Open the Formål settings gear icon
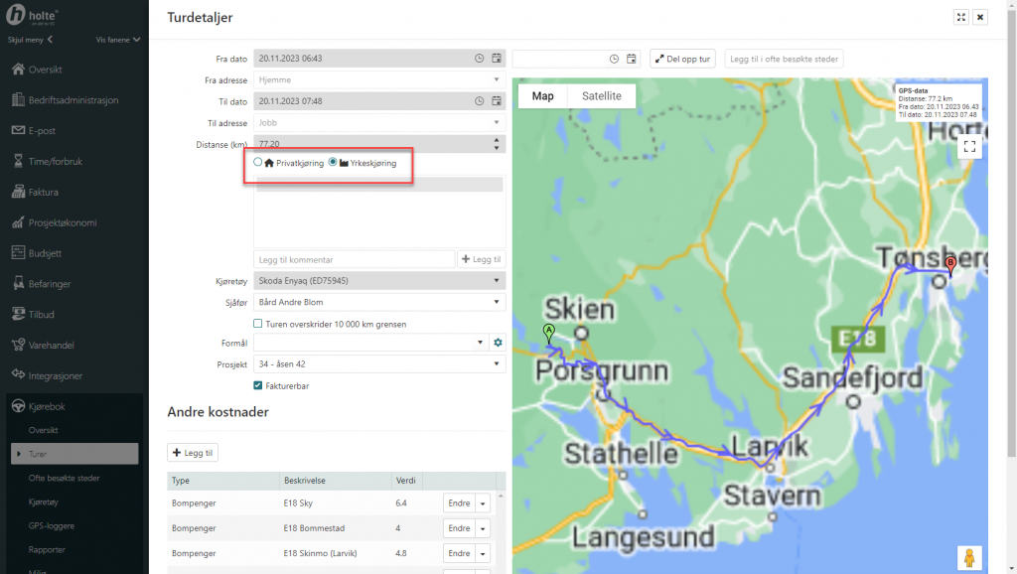This screenshot has width=1017, height=574. [x=499, y=343]
